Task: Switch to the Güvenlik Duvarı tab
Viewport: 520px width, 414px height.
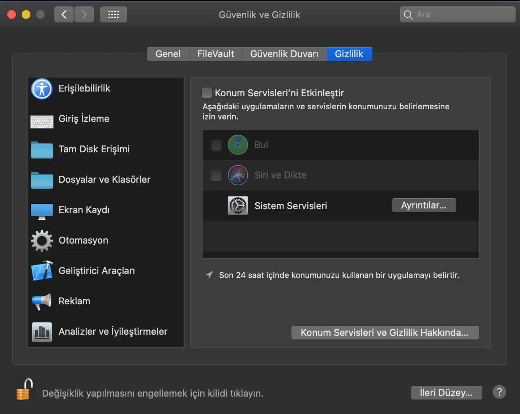Action: pyautogui.click(x=284, y=54)
